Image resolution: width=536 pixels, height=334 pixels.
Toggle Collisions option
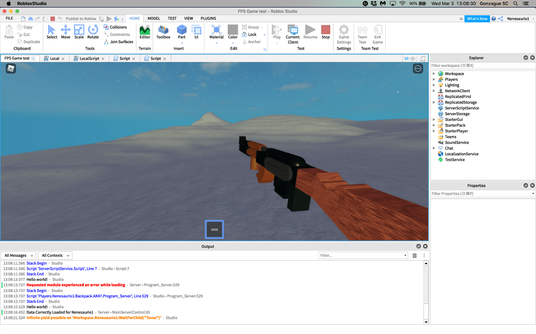115,27
